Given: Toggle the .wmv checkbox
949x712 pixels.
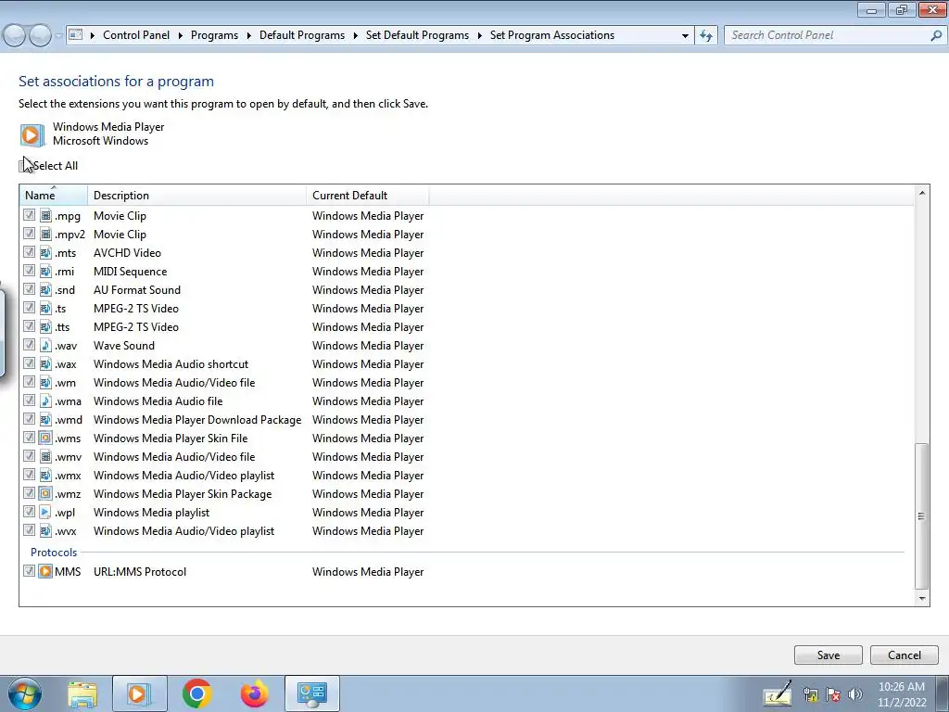Looking at the screenshot, I should 29,456.
